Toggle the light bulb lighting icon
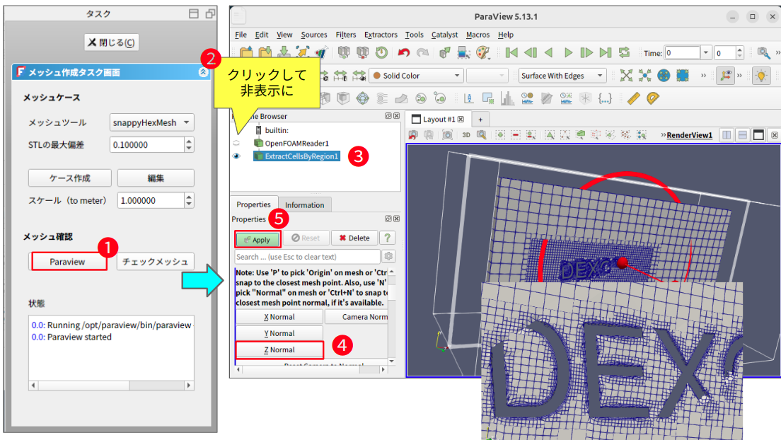 tap(761, 75)
